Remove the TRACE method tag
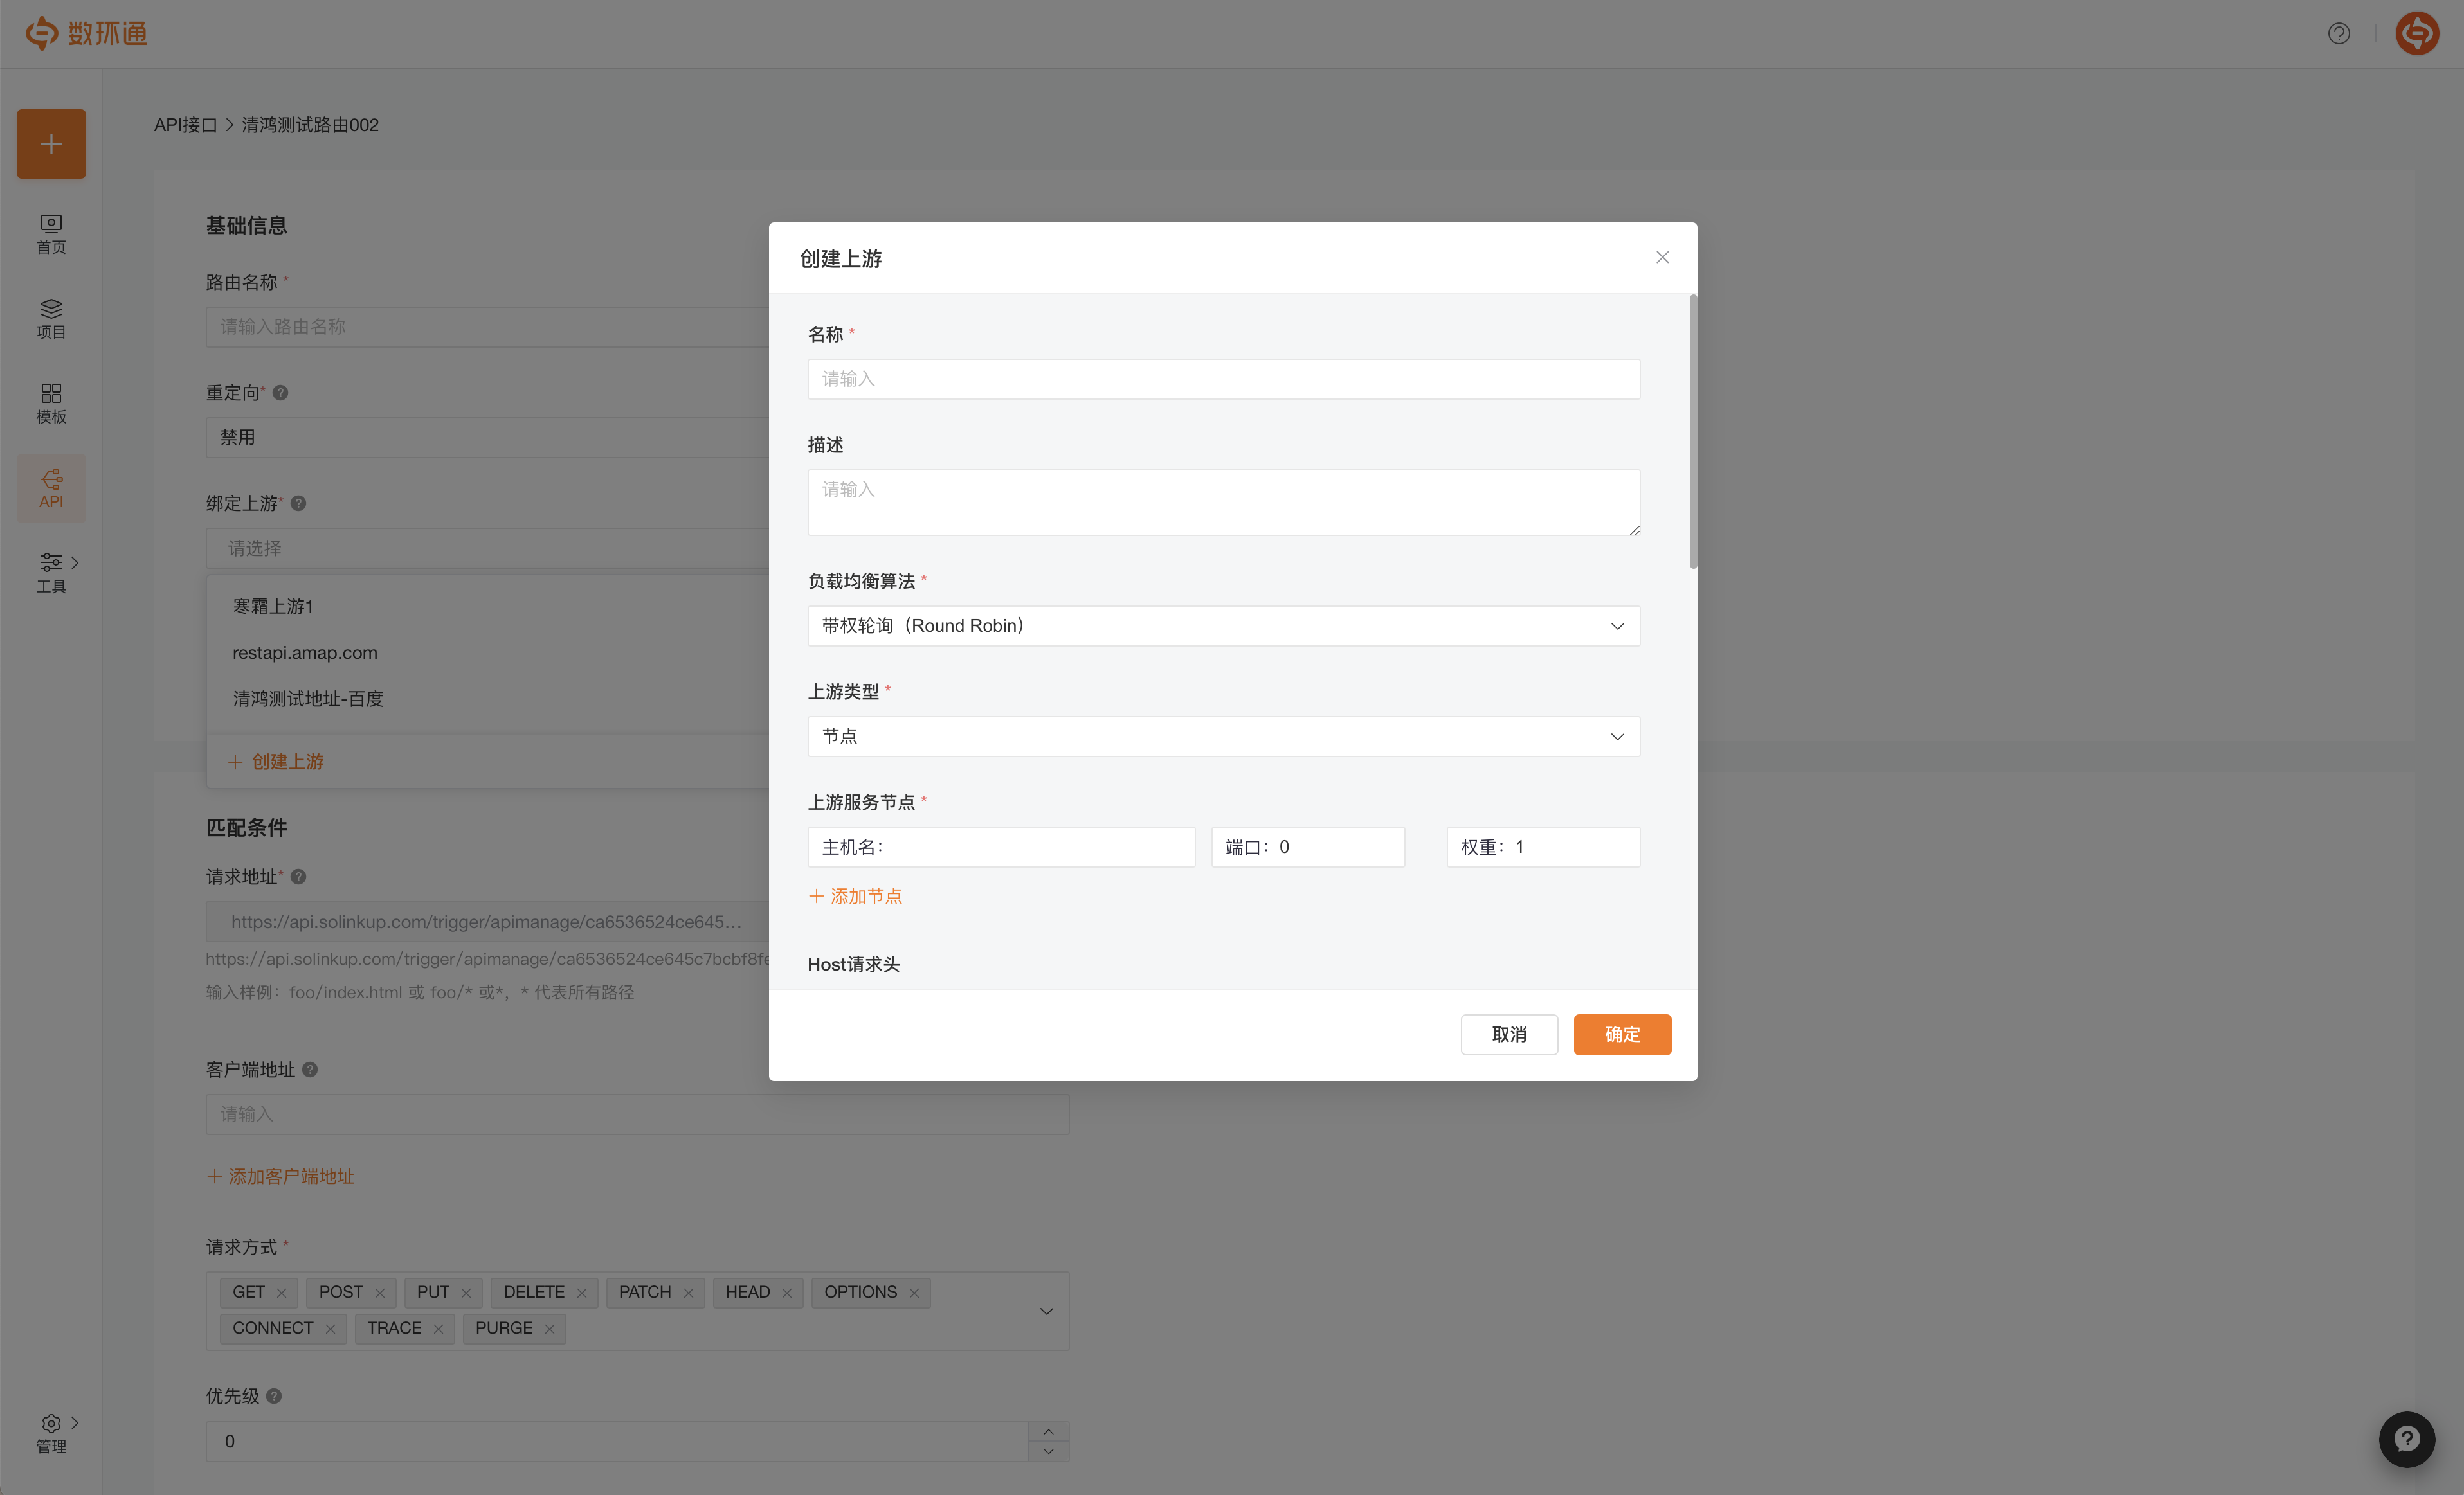The width and height of the screenshot is (2464, 1495). 438,1329
